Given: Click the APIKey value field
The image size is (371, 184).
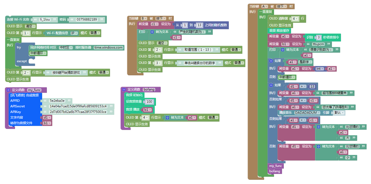Looking at the screenshot, I should (x=78, y=112).
